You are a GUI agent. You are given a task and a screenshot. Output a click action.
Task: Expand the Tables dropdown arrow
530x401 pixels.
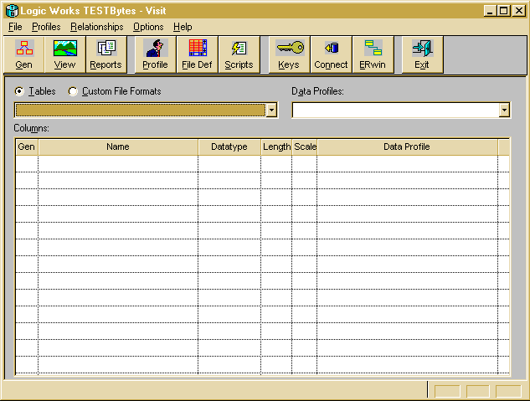pyautogui.click(x=271, y=111)
